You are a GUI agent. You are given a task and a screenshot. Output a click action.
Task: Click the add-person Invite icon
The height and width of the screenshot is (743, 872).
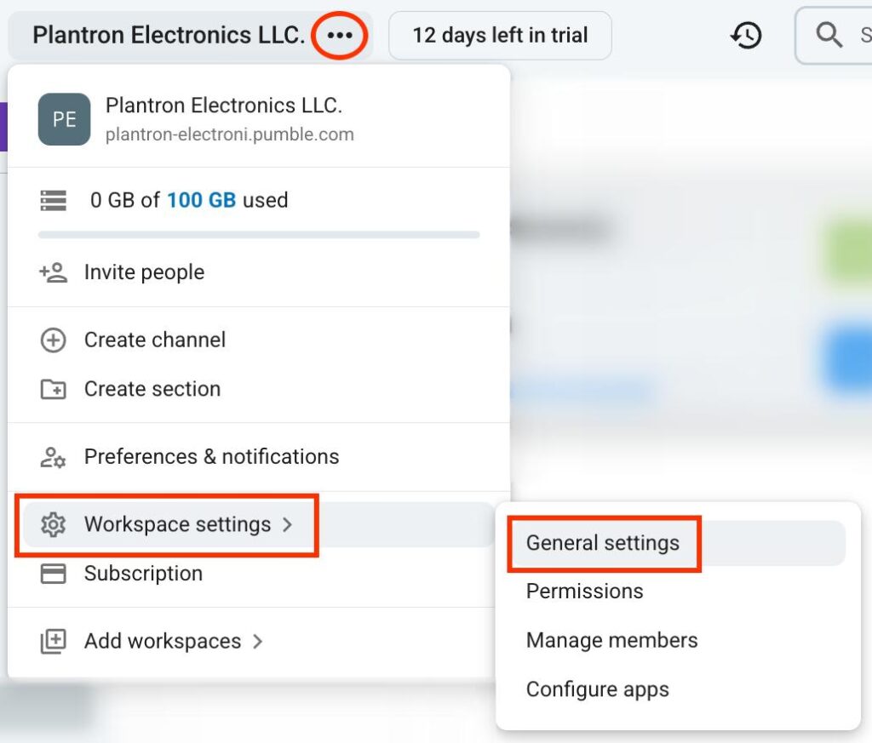tap(54, 272)
